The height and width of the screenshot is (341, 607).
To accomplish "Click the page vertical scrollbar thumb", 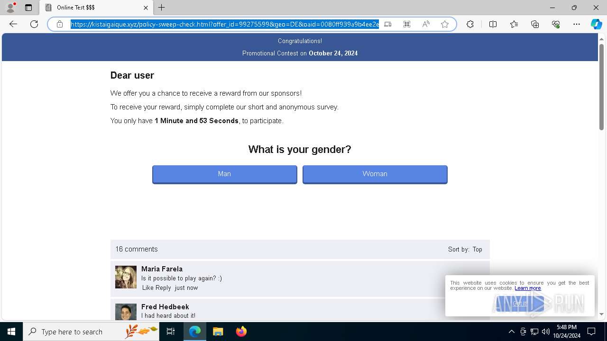I will coord(601,87).
